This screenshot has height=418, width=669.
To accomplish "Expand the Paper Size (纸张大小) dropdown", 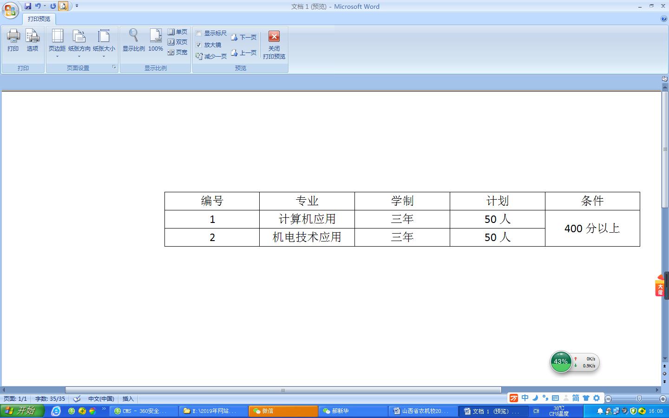I will click(x=104, y=42).
